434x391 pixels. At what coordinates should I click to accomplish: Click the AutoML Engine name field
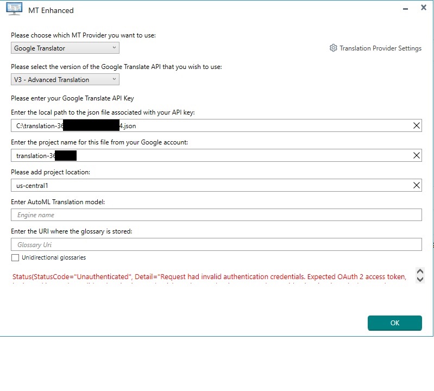tap(216, 215)
